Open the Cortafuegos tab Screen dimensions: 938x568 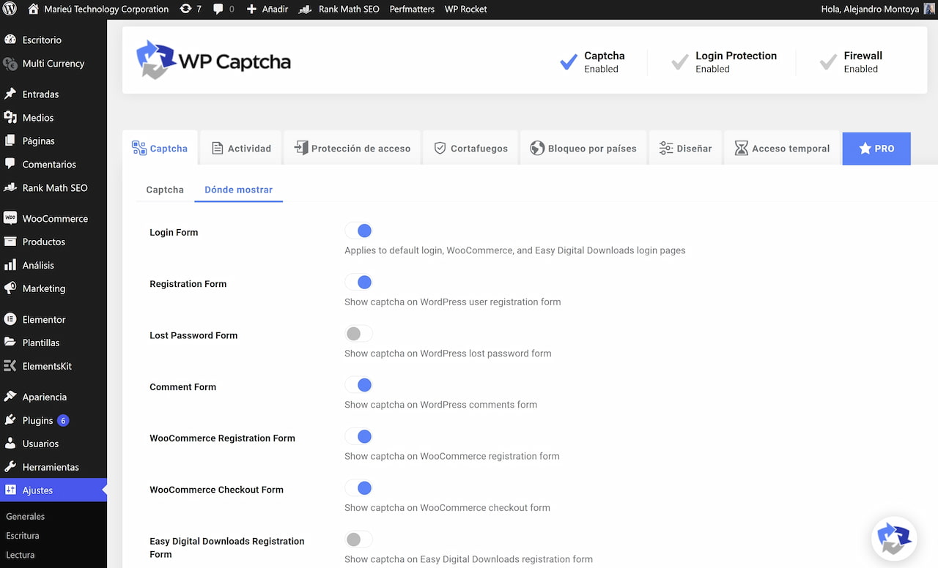click(x=470, y=148)
